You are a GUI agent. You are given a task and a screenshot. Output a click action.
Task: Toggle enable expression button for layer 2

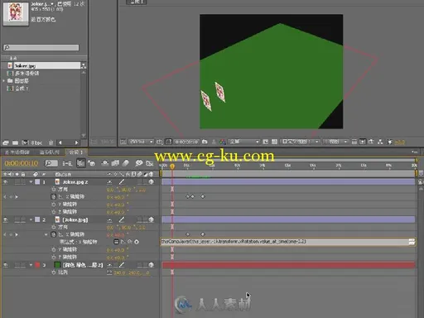coord(116,242)
